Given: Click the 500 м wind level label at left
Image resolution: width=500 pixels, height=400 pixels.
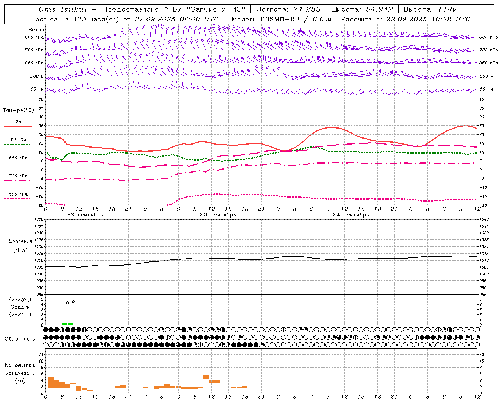Looking at the screenshot, I should click(x=37, y=76).
